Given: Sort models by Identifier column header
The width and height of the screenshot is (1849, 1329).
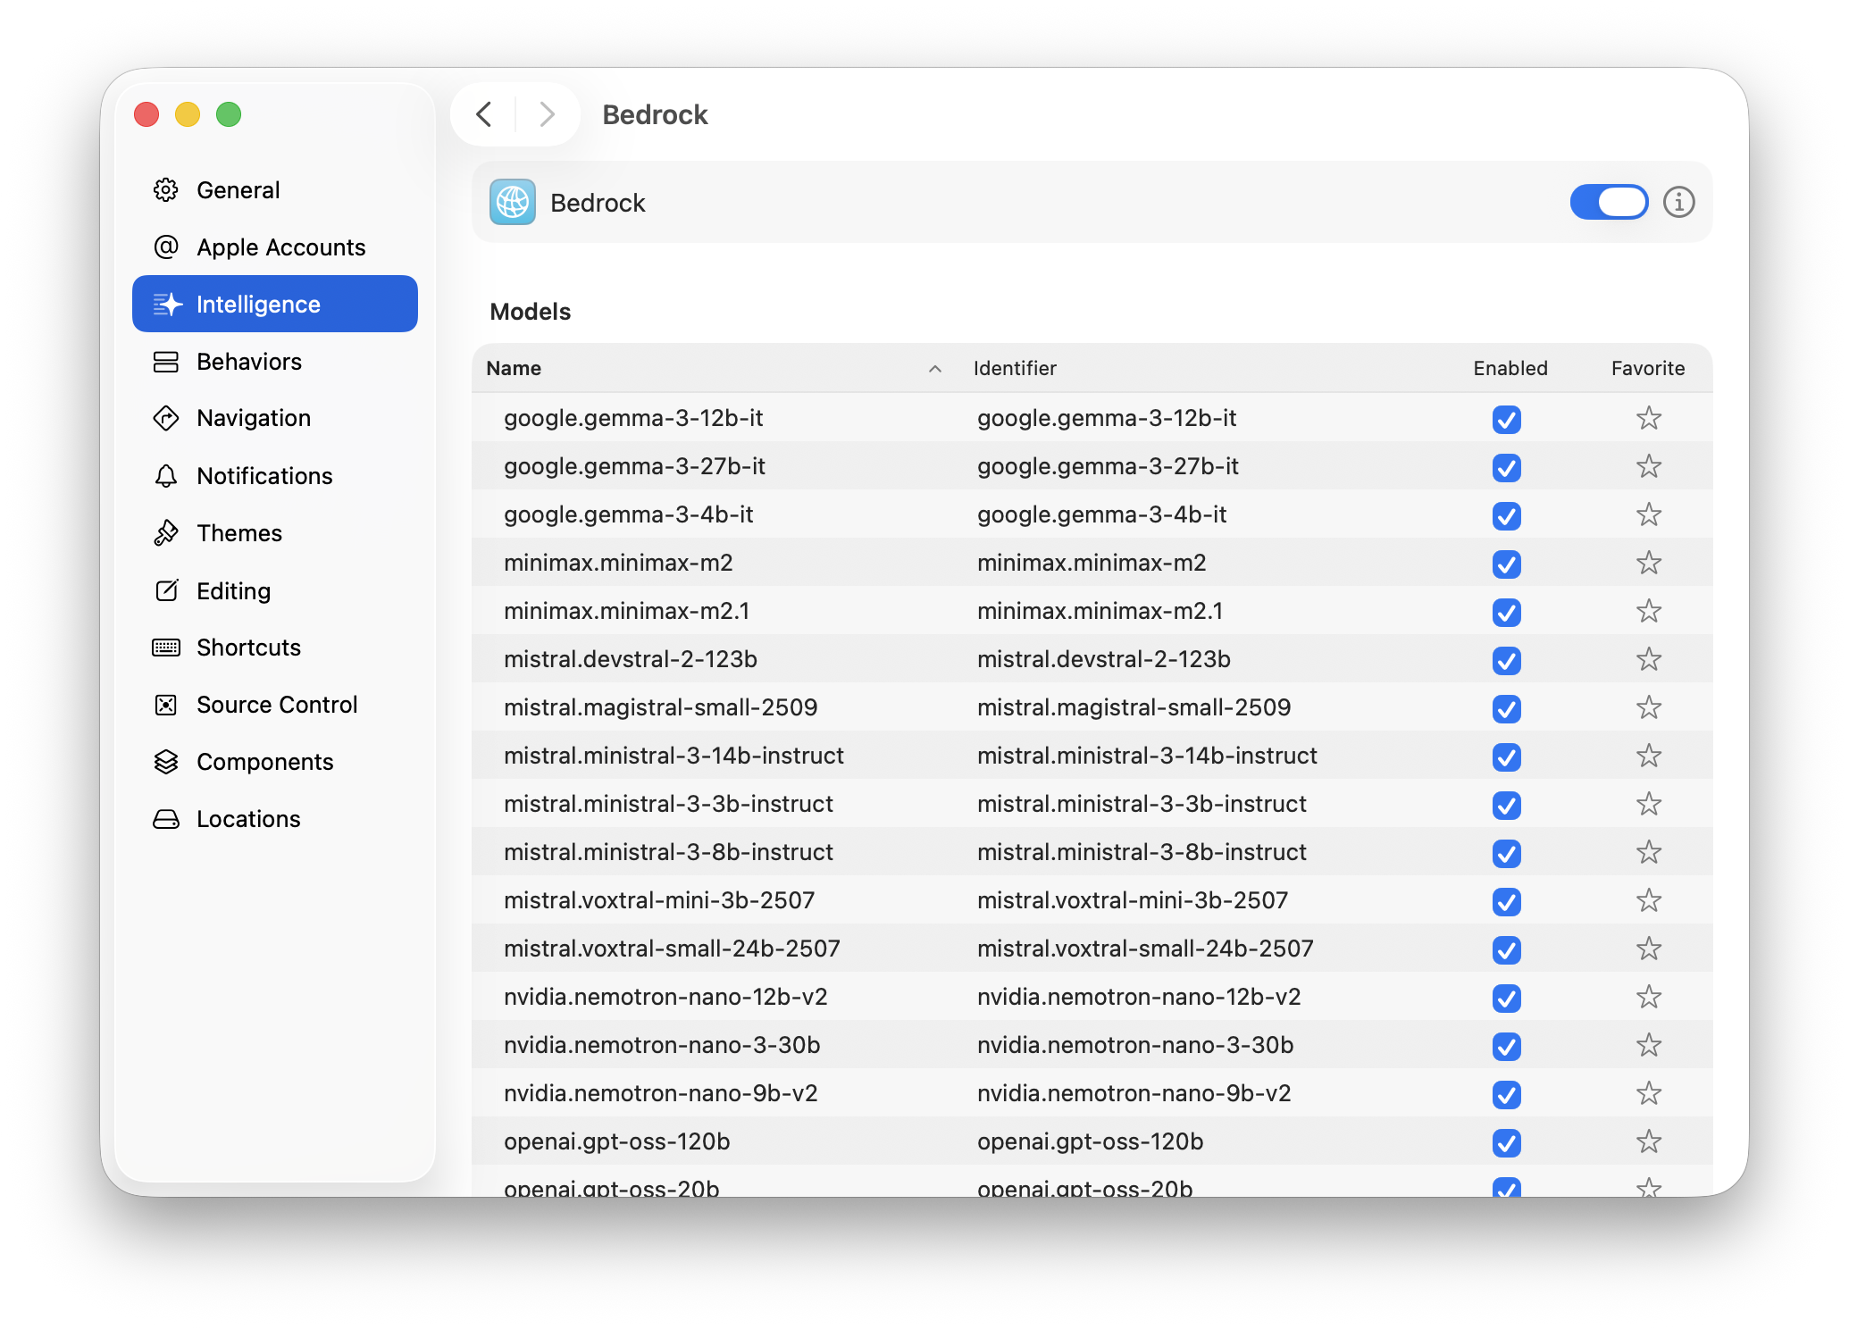Looking at the screenshot, I should click(x=1015, y=369).
